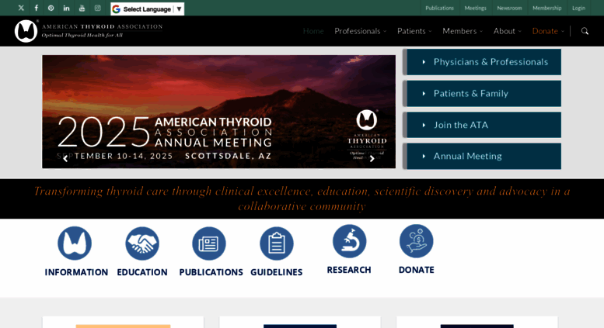604x328 pixels.
Task: Click Patients & Family button
Action: [482, 93]
